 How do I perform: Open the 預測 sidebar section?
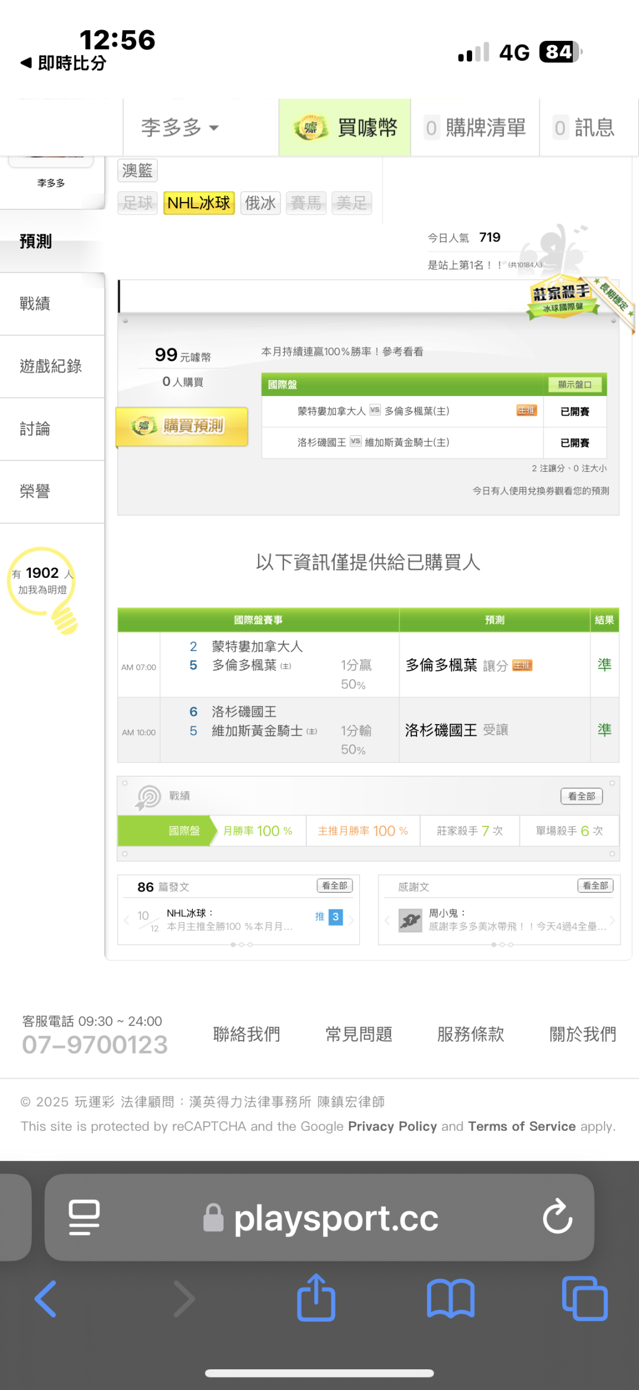(52, 242)
